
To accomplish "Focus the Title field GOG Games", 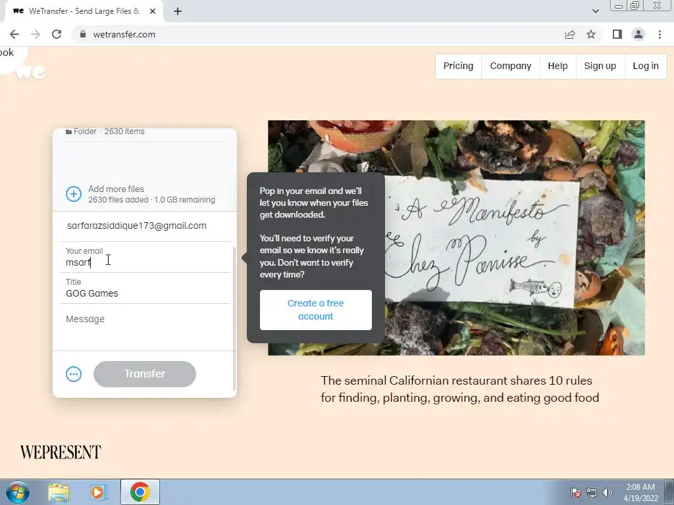I will click(x=145, y=288).
